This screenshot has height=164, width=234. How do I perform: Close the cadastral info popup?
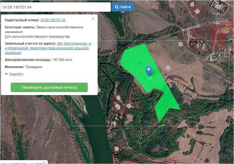click(93, 18)
